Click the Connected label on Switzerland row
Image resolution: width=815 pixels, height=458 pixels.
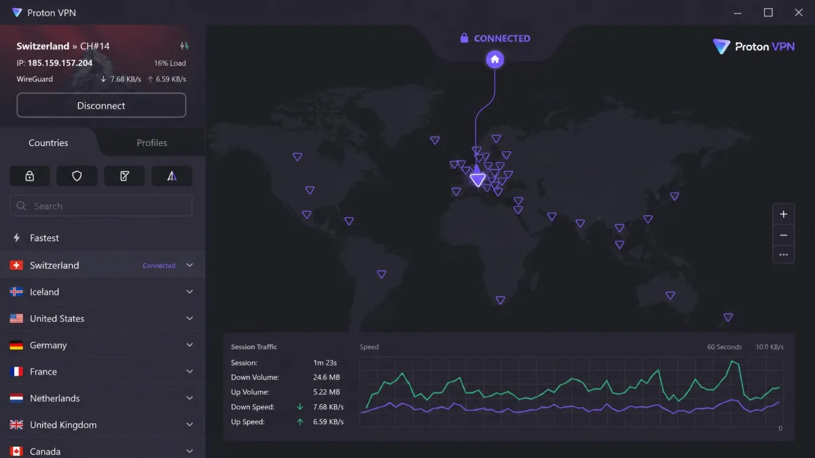159,266
